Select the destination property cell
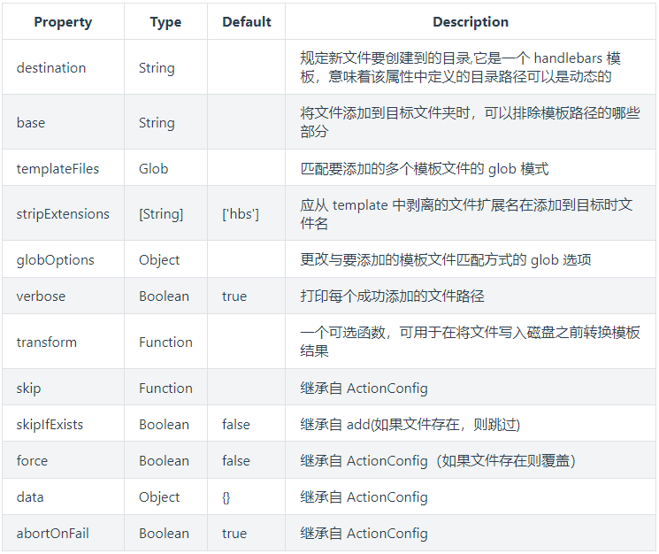 click(x=51, y=68)
